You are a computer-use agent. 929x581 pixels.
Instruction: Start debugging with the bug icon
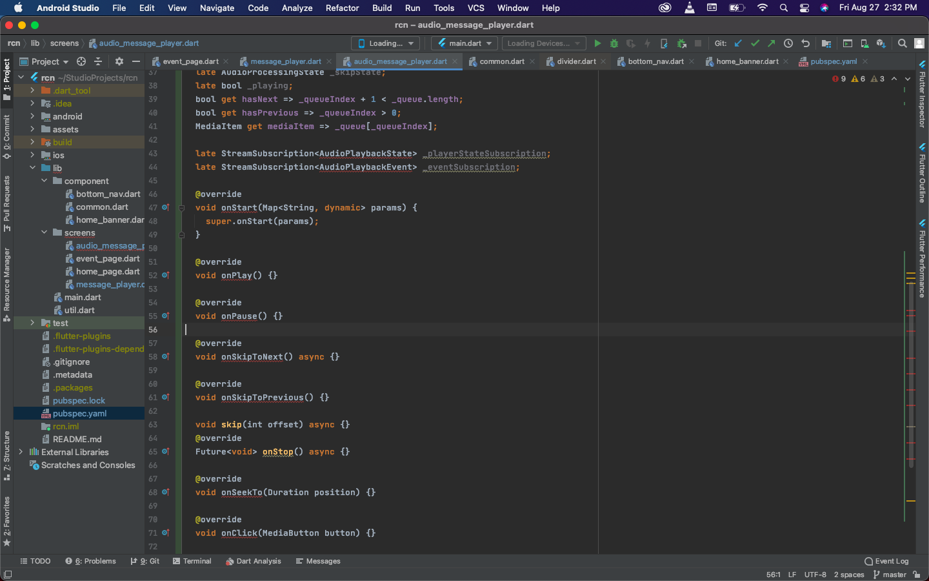614,43
